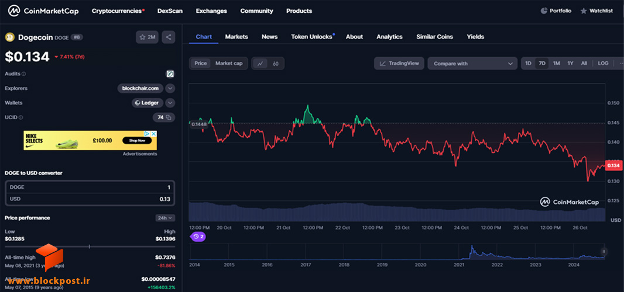This screenshot has width=624, height=292.
Task: Click the CoinMarketCap logo
Action: pyautogui.click(x=43, y=11)
